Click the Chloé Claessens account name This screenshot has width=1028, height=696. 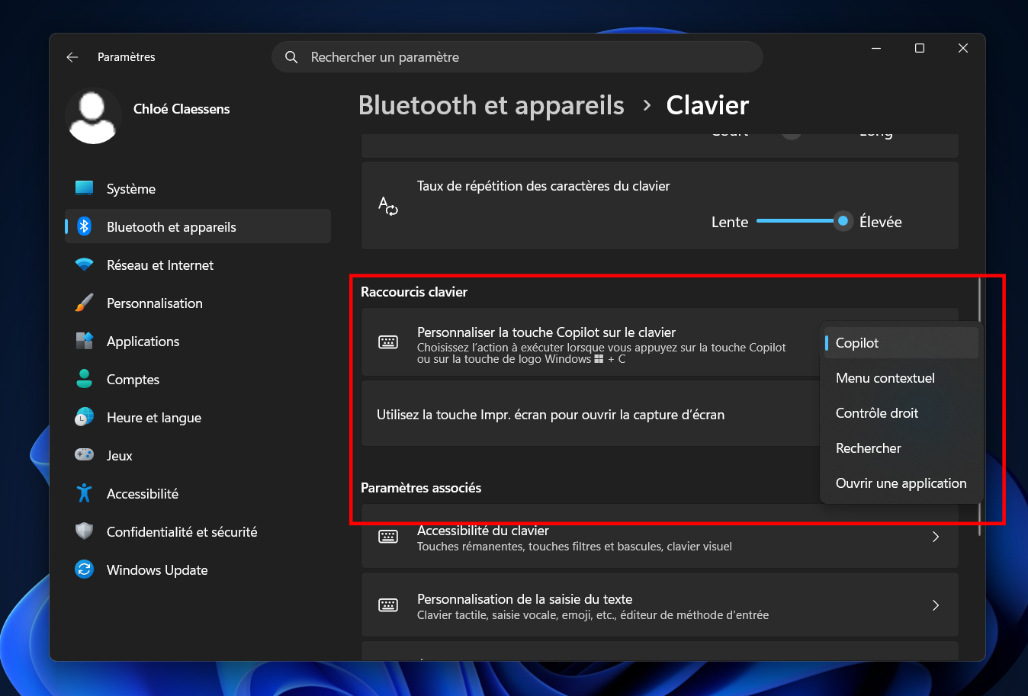pyautogui.click(x=182, y=109)
